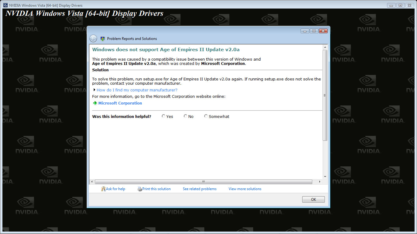The height and width of the screenshot is (234, 417).
Task: Click the NVIDIA installer window title icon
Action: coord(5,5)
